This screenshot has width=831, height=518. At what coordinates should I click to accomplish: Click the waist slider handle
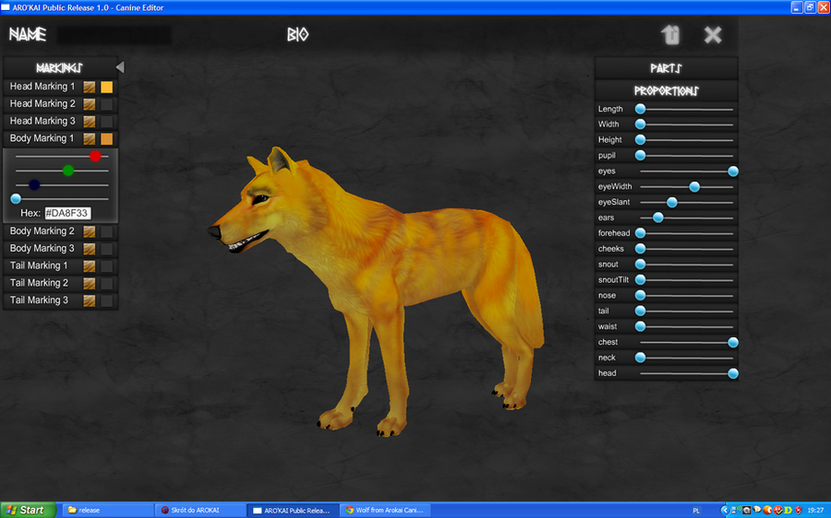[640, 326]
